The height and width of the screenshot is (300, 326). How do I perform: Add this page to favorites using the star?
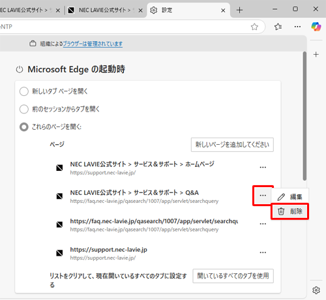(x=254, y=27)
